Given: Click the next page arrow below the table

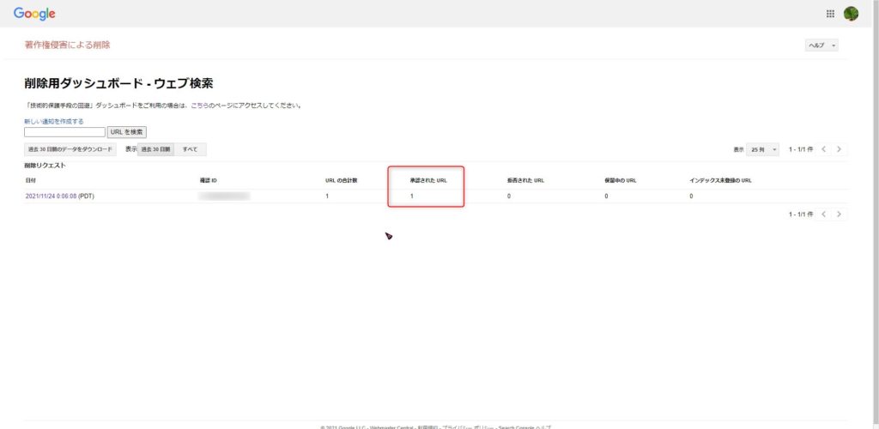Looking at the screenshot, I should coord(839,214).
